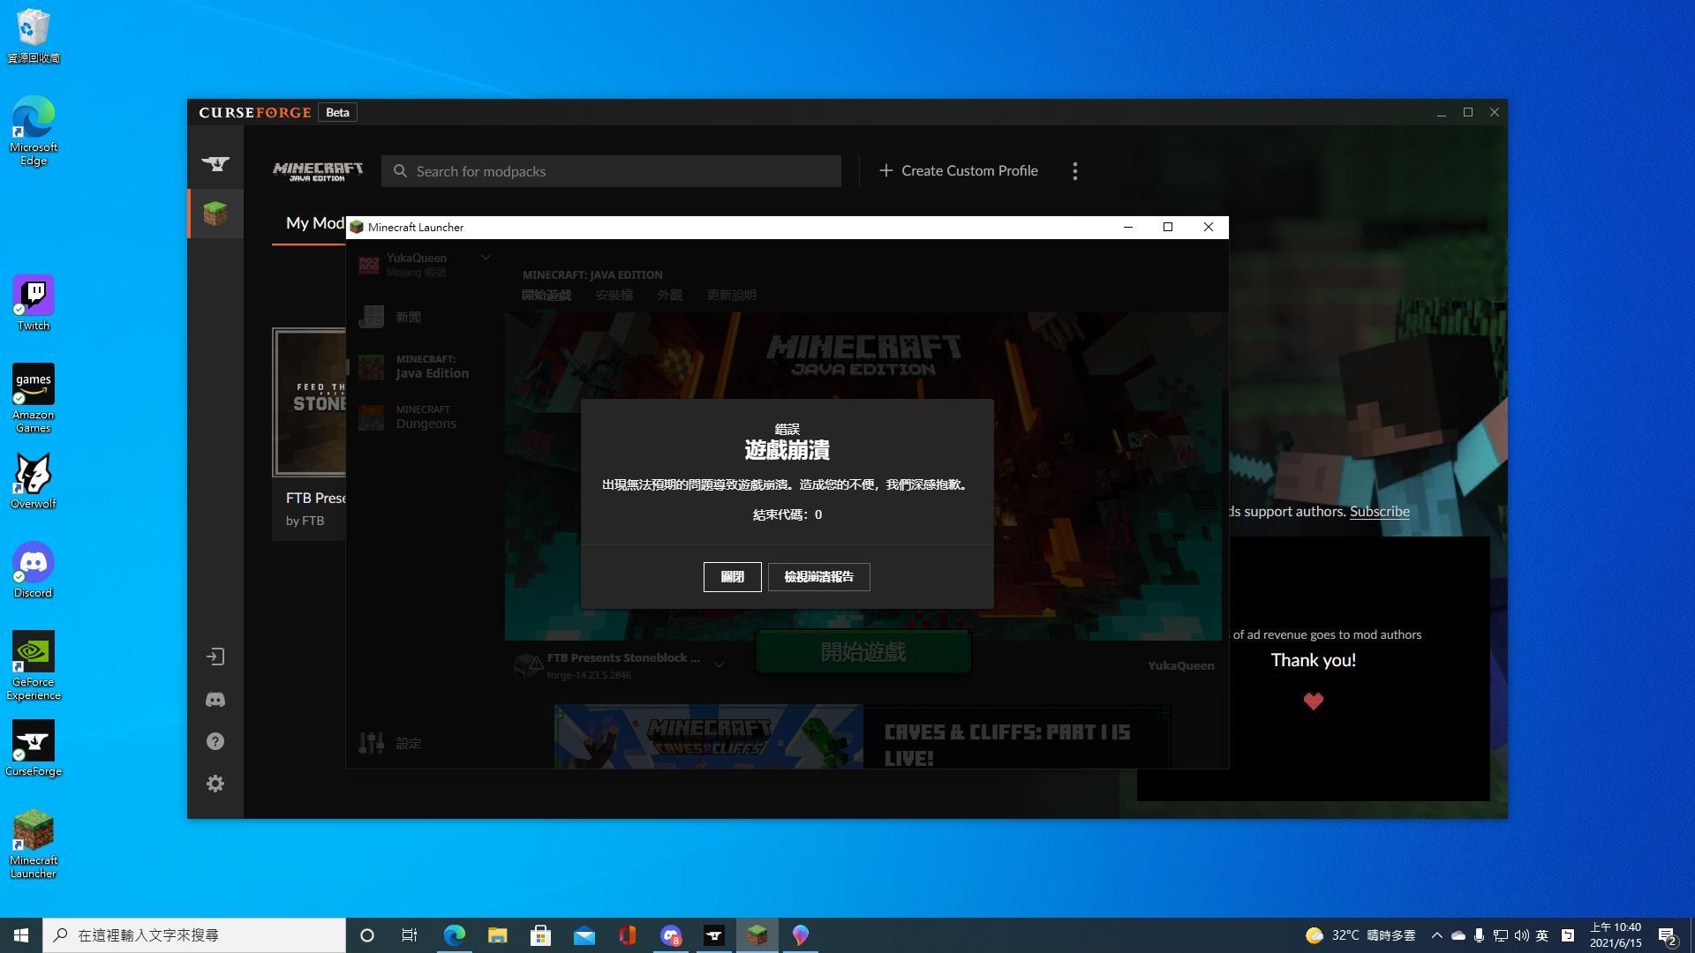
Task: Click Create Custom Profile button
Action: click(959, 171)
